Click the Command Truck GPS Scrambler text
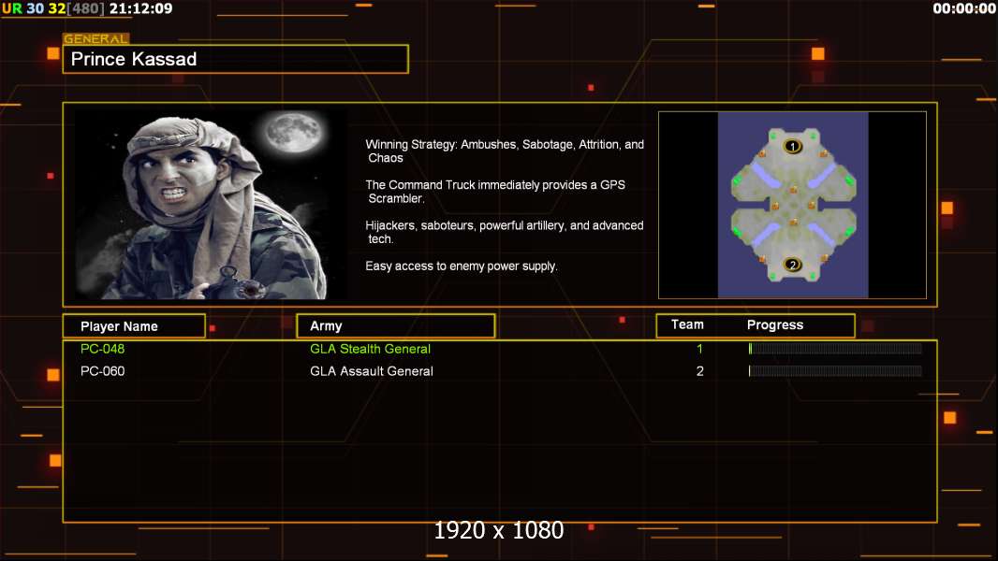Viewport: 998px width, 561px height. pyautogui.click(x=495, y=192)
